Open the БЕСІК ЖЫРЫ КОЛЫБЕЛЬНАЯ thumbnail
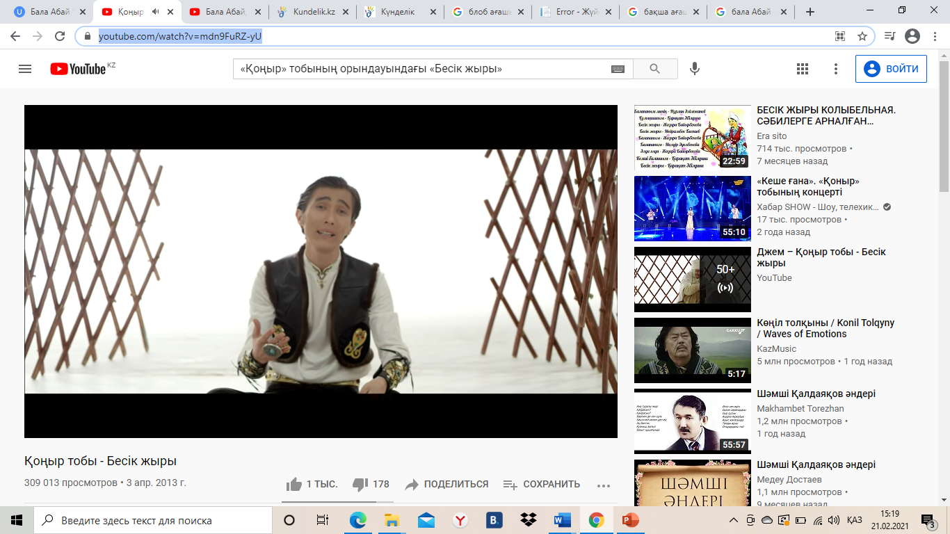Screen dimensions: 950x534 tap(693, 138)
